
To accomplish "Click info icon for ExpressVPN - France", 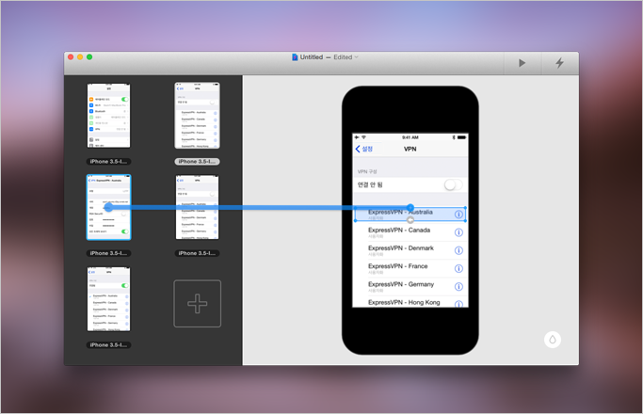I will coord(458,268).
